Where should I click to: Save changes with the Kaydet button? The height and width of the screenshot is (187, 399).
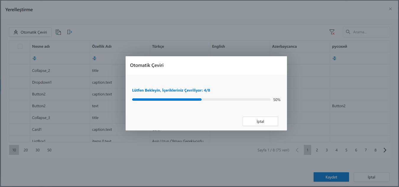(x=331, y=177)
